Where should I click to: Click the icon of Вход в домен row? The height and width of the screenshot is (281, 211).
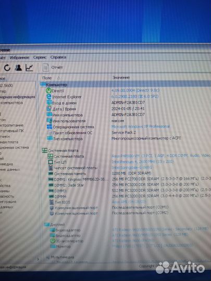(49, 103)
